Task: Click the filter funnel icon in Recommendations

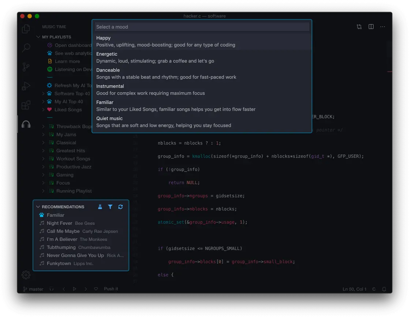Action: coord(110,207)
